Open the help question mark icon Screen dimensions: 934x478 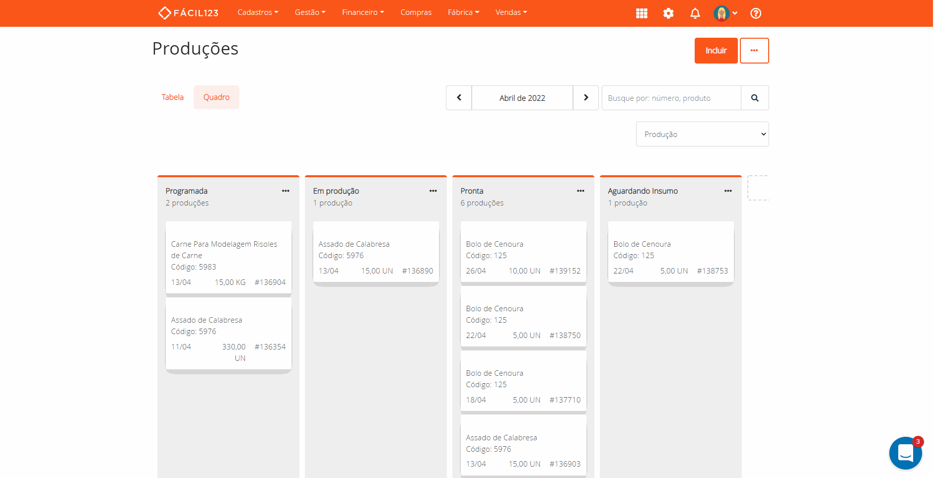click(x=755, y=13)
